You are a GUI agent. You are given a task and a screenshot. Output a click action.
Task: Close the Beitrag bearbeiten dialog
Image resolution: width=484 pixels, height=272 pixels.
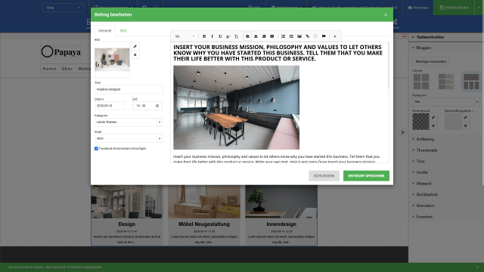point(386,14)
